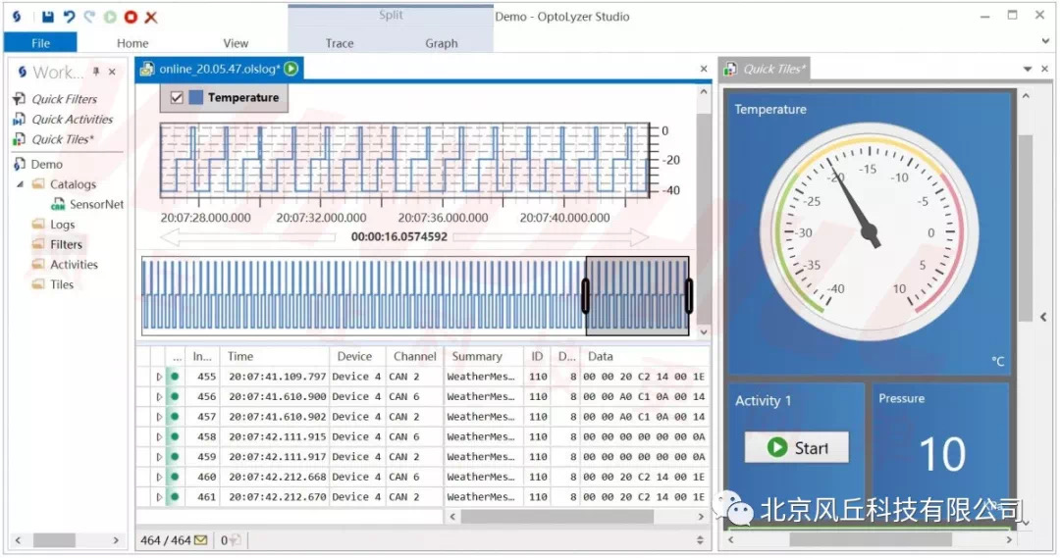Expand message row 458 details
The height and width of the screenshot is (558, 1060).
[159, 437]
